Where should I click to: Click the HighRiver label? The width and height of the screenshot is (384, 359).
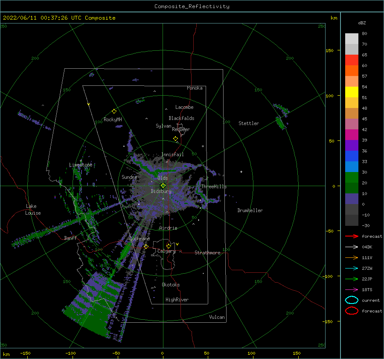177,300
